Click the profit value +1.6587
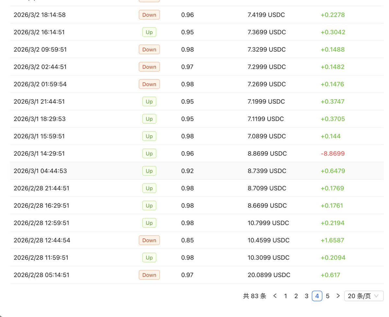 coord(332,240)
